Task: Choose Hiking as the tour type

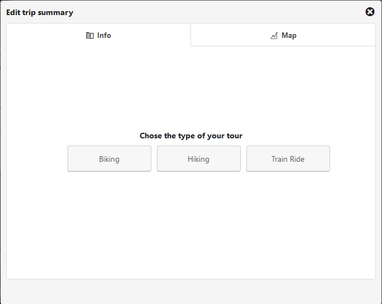Action: pyautogui.click(x=199, y=158)
